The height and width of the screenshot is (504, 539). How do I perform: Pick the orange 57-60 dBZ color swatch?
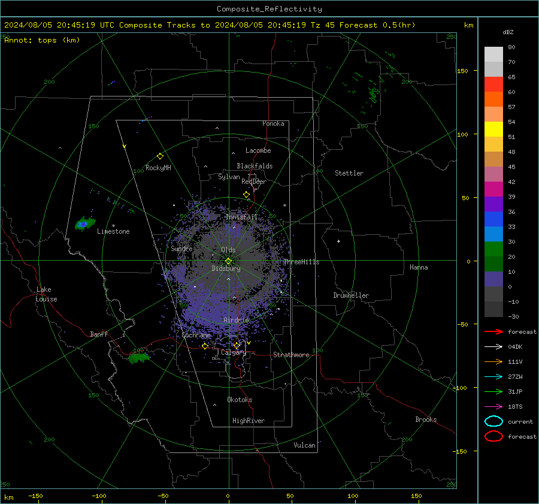pos(493,99)
